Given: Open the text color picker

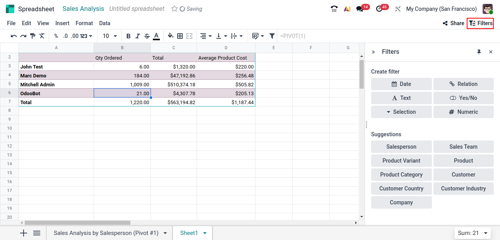Looking at the screenshot, I should [156, 36].
